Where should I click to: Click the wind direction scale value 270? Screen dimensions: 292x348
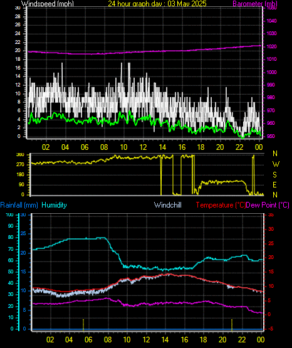20,165
